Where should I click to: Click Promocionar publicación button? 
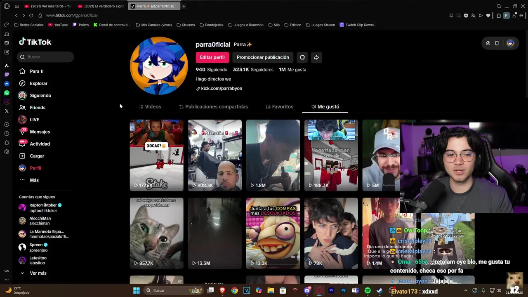pos(263,57)
